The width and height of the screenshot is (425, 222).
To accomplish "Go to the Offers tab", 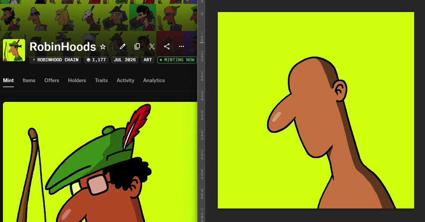I will tap(52, 80).
